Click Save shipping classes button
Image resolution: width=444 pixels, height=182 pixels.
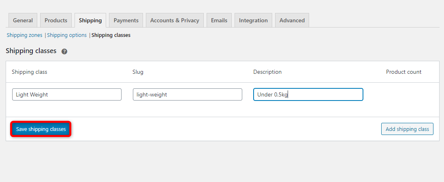[41, 129]
